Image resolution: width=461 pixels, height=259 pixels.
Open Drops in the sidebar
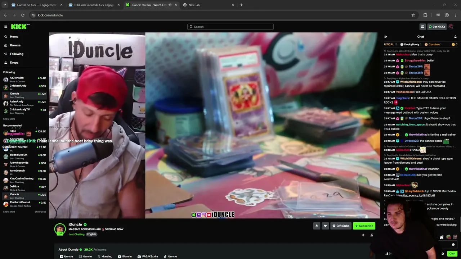14,63
